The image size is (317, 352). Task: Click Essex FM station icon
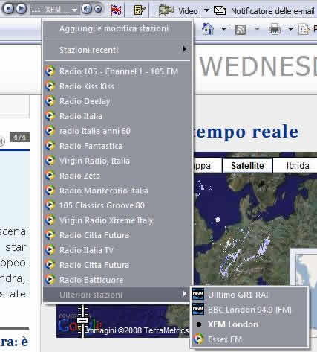coord(198,339)
